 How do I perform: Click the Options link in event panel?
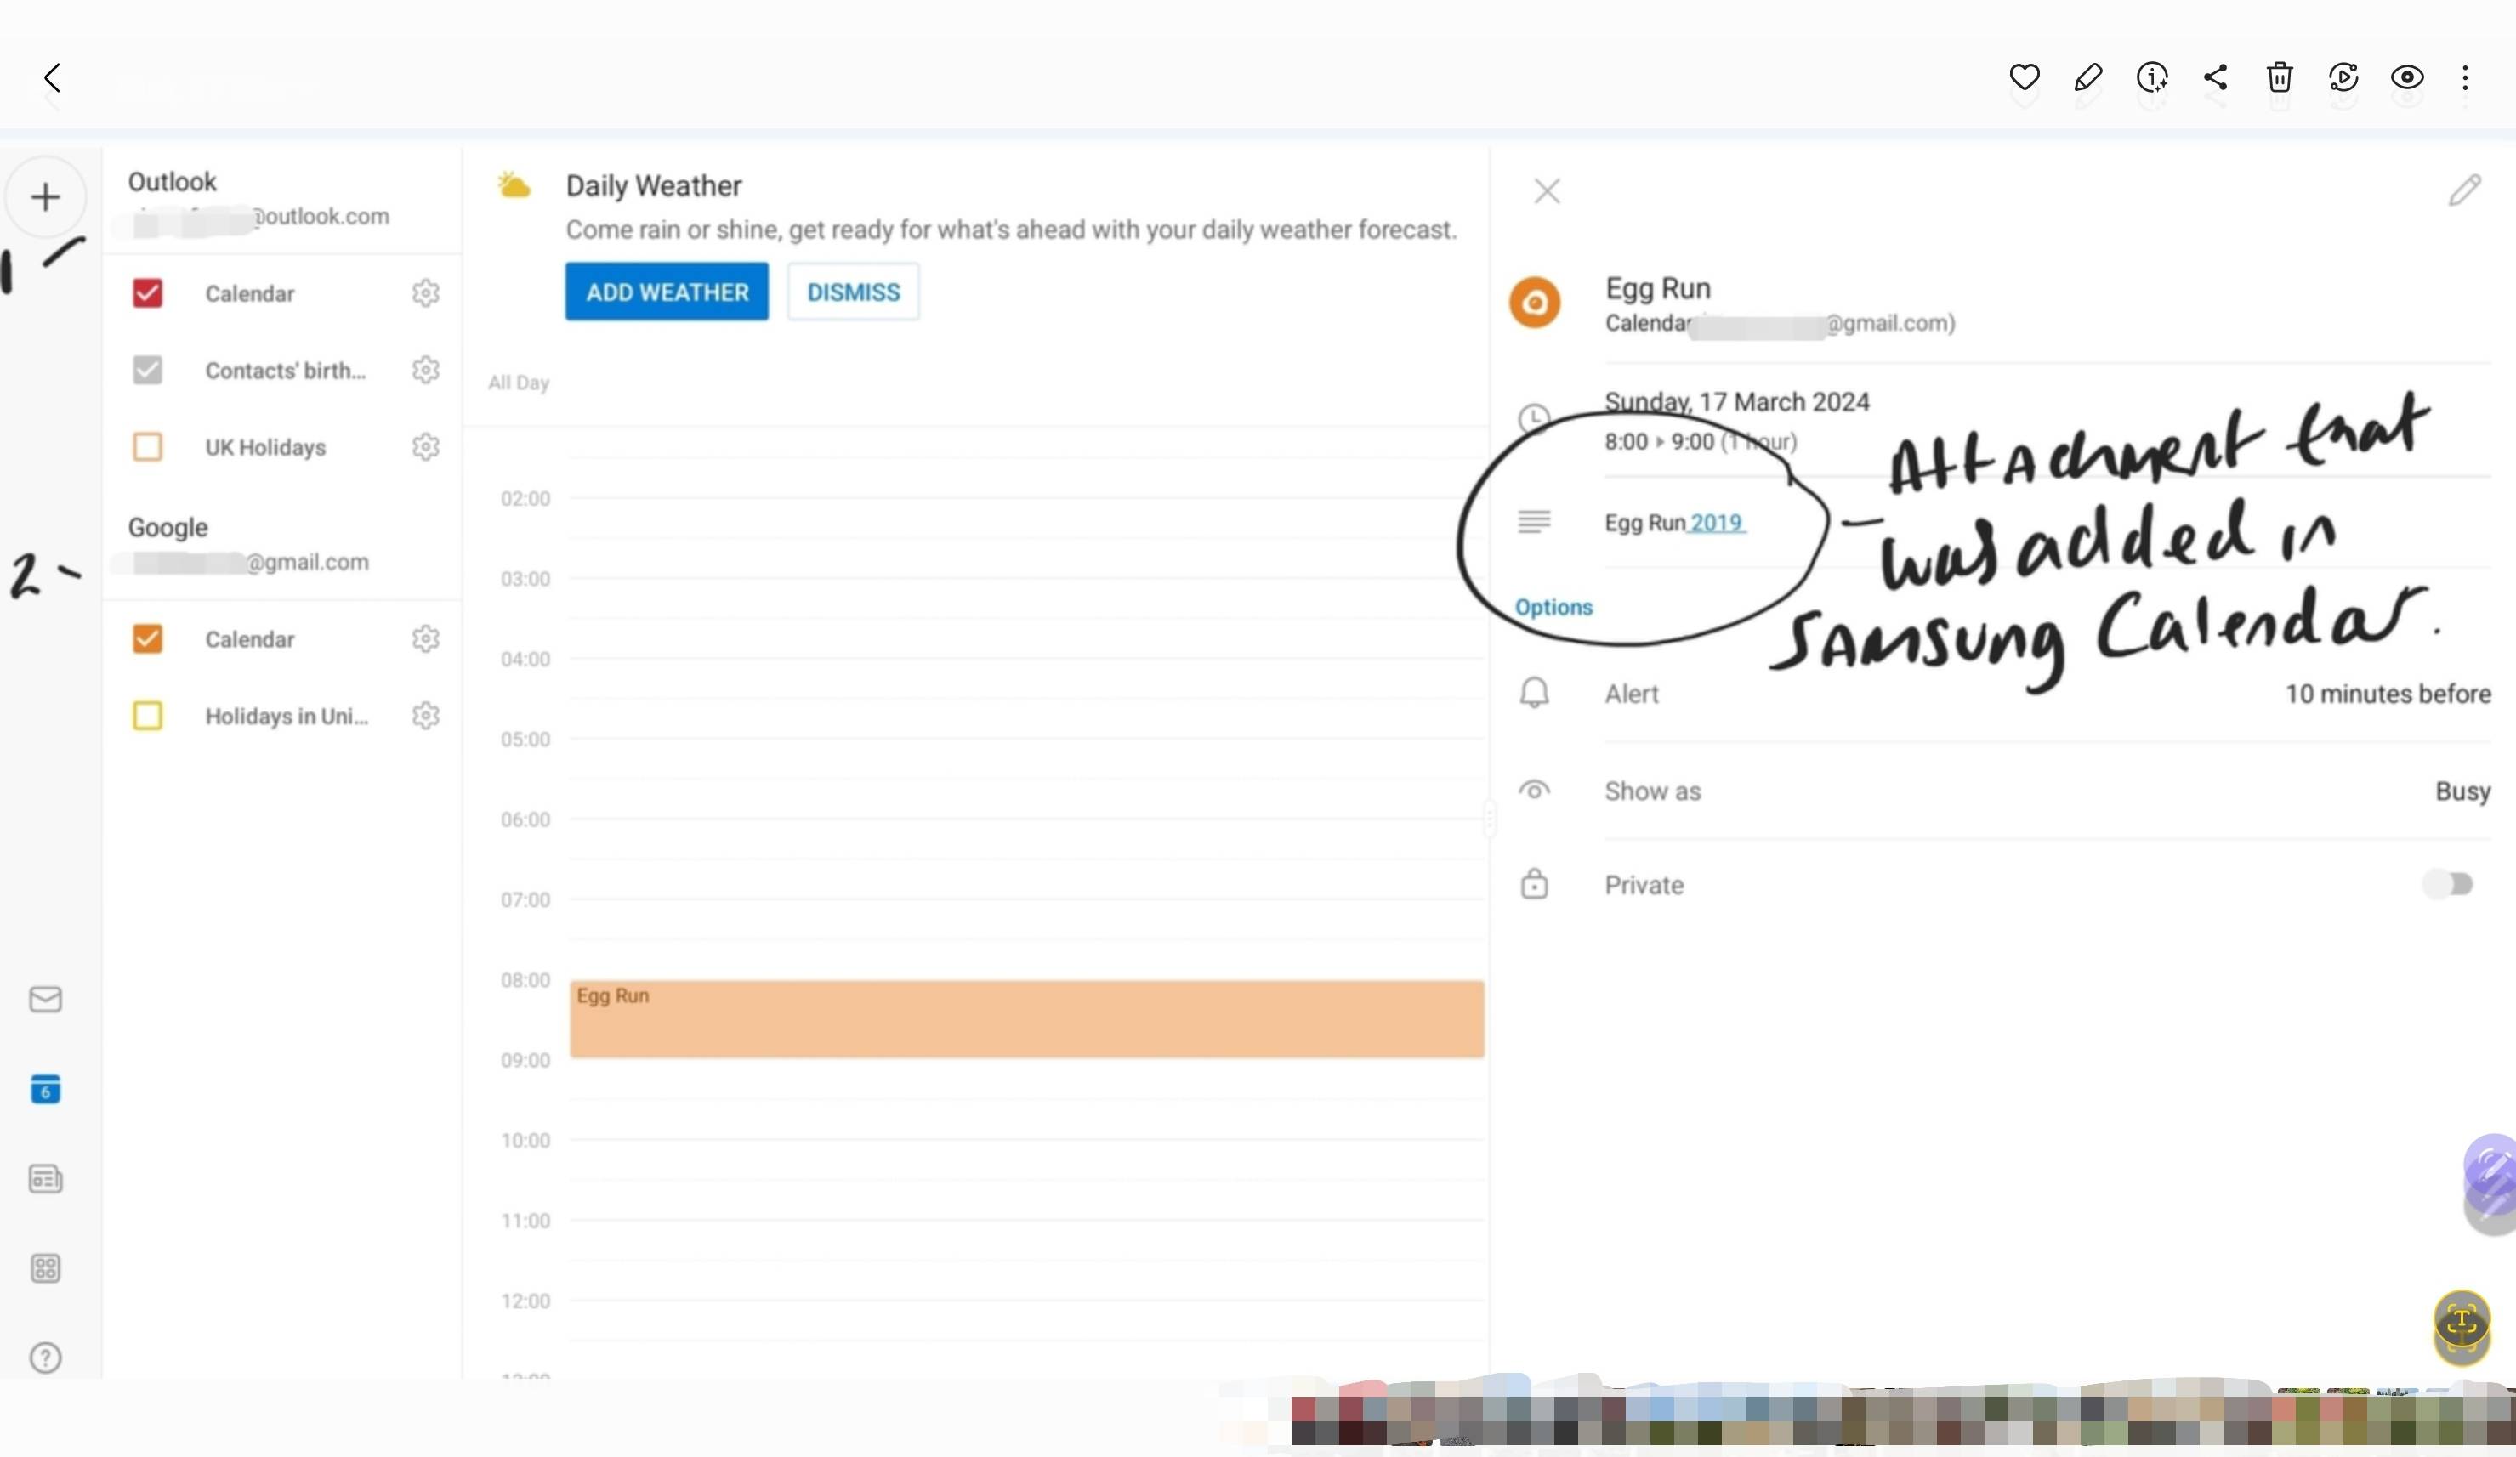pyautogui.click(x=1553, y=607)
